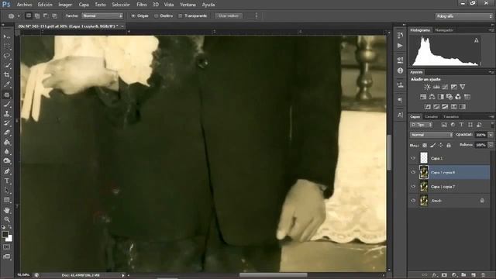
Task: Open the layer blend mode Normal dropdown
Action: (x=432, y=135)
